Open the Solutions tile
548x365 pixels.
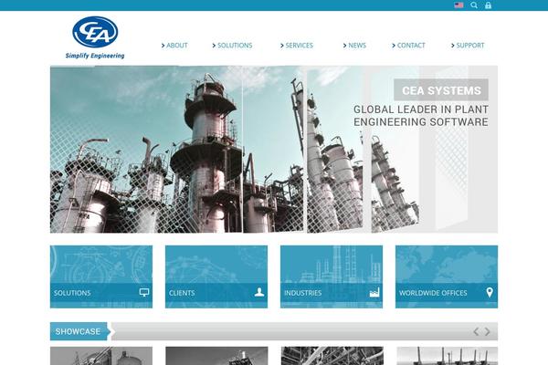click(101, 276)
